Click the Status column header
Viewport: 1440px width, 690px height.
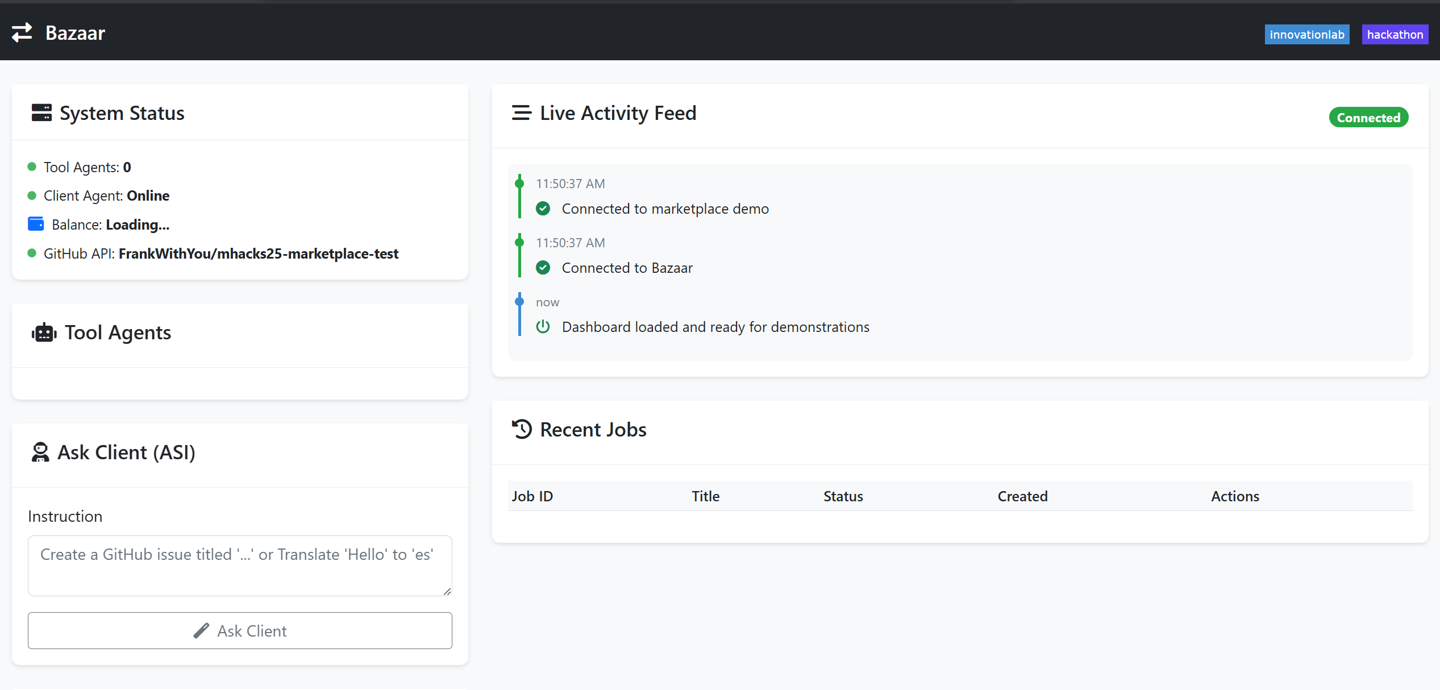(843, 496)
